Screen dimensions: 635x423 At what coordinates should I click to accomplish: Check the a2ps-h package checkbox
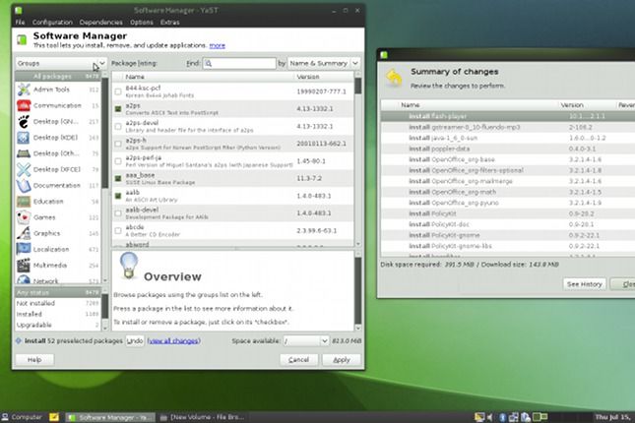(118, 144)
